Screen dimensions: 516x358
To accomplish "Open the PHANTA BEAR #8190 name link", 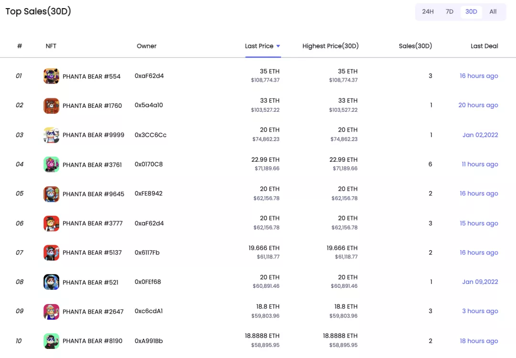I will [93, 341].
